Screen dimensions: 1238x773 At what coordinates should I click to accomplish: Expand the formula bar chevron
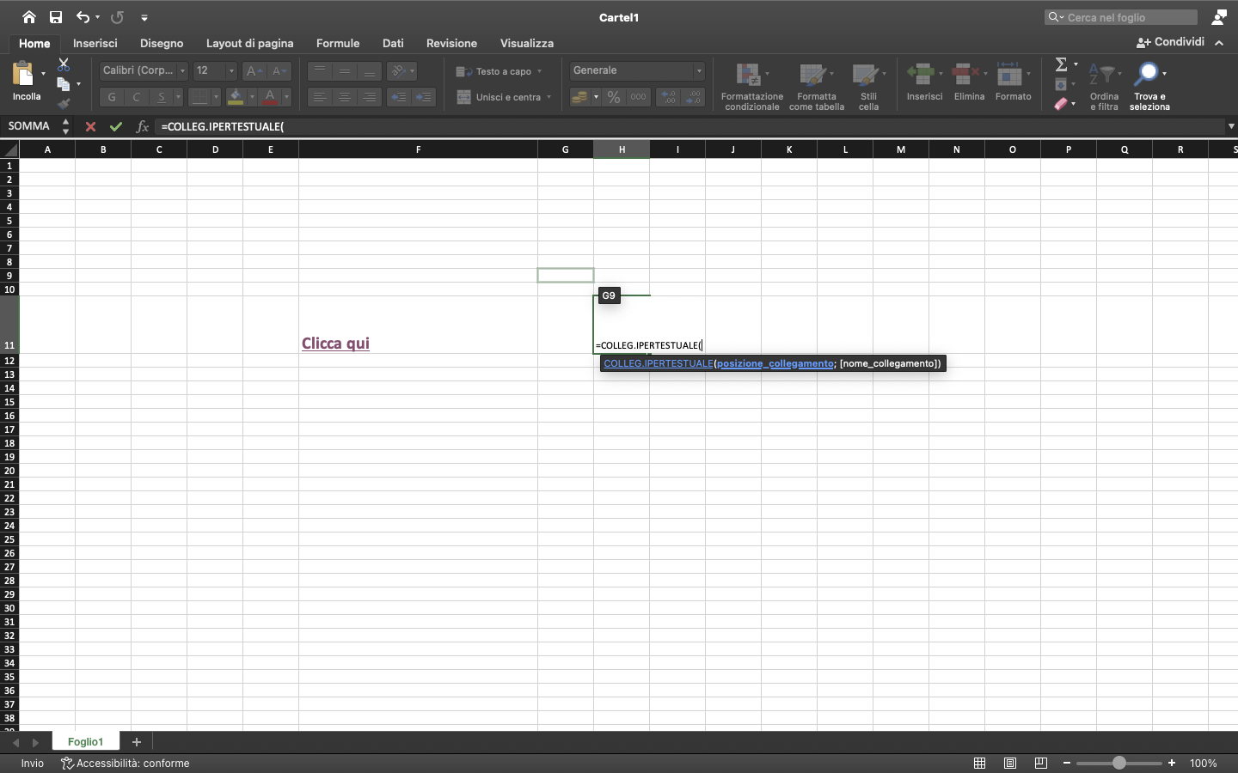[1231, 126]
